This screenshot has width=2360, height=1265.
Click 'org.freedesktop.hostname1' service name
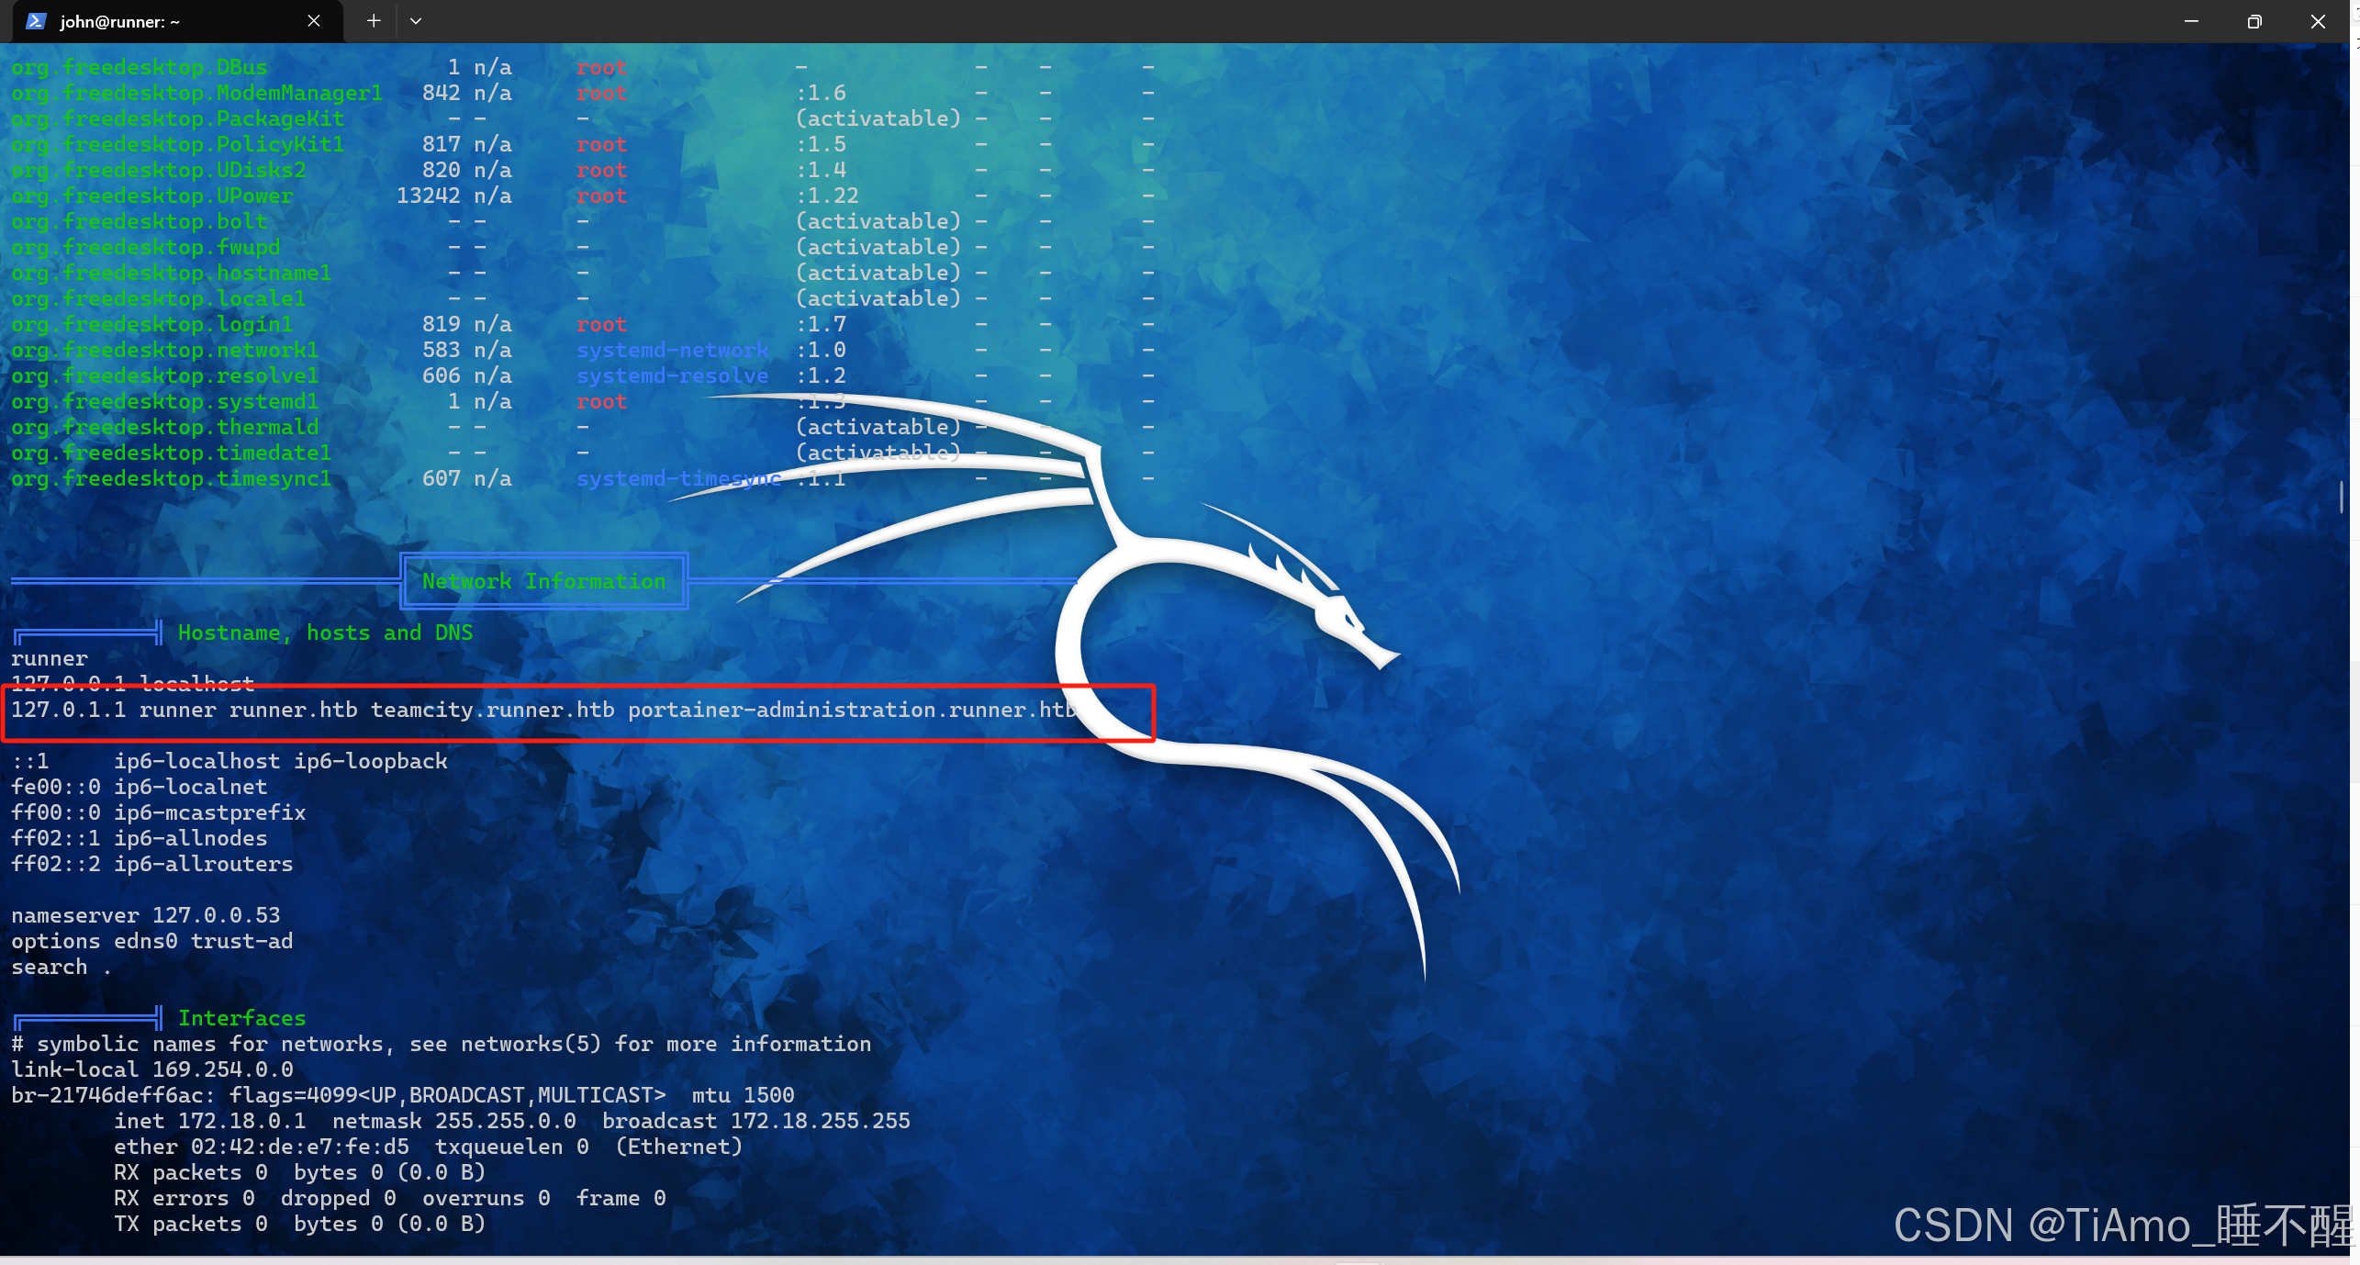click(172, 273)
